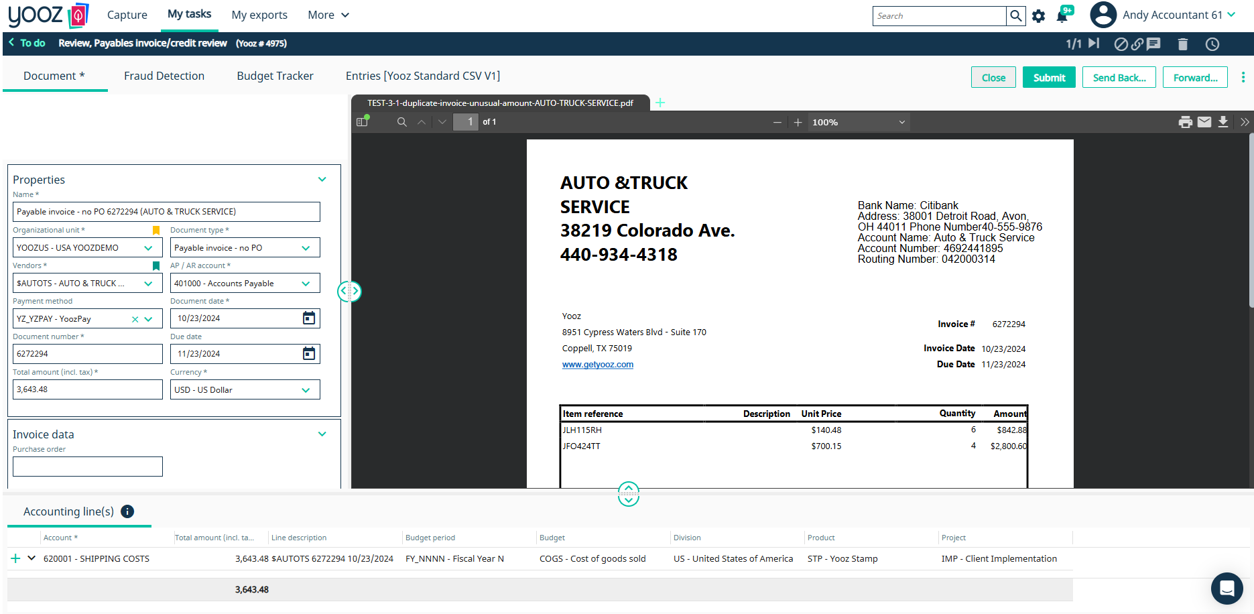Show accounting lines info icon

click(x=127, y=511)
